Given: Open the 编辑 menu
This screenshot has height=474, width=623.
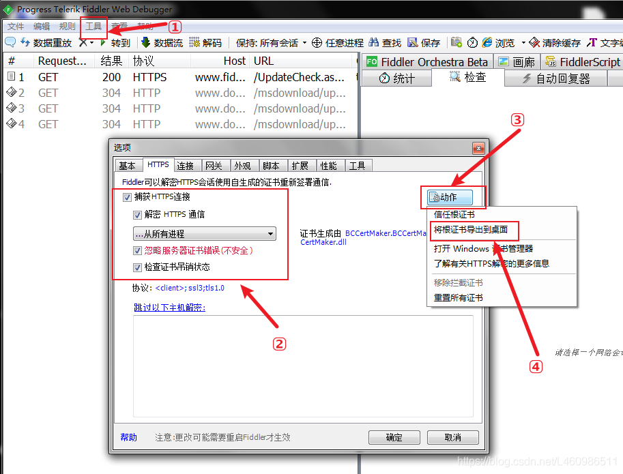Looking at the screenshot, I should click(42, 26).
